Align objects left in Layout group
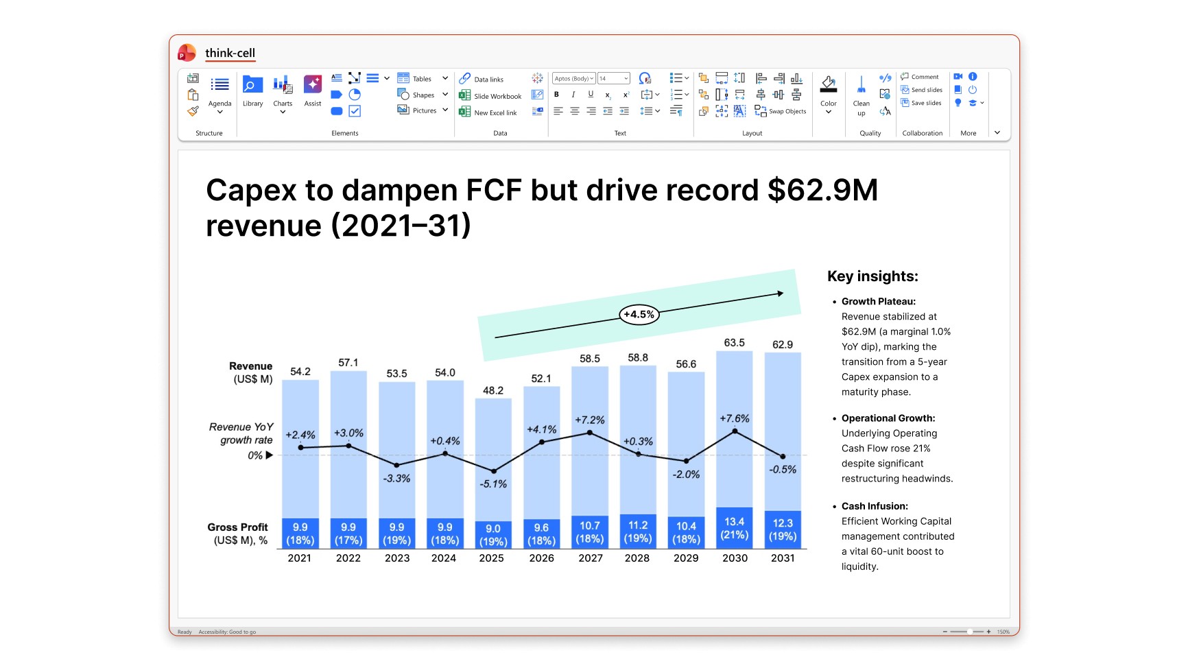 click(761, 78)
